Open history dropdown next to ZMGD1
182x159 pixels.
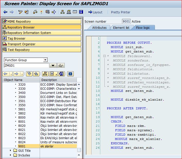[53, 66]
